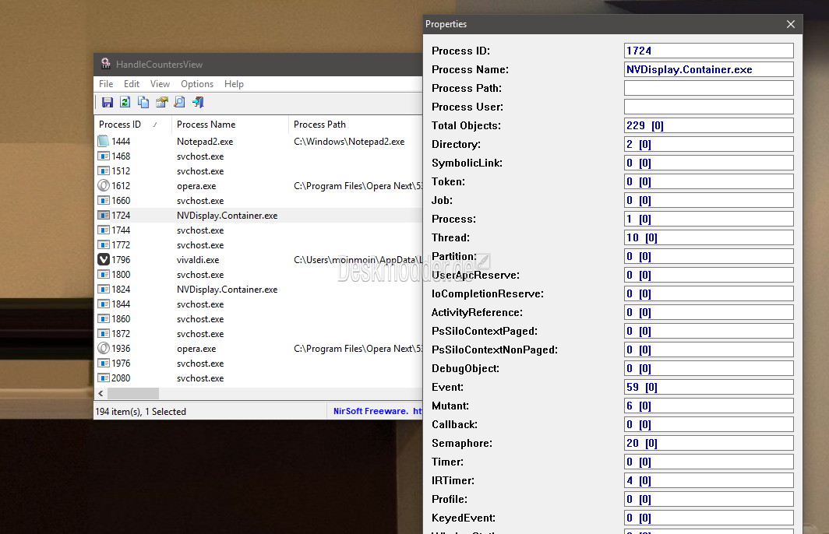Click the IRTimer field showing 4
The width and height of the screenshot is (829, 534).
tap(708, 480)
